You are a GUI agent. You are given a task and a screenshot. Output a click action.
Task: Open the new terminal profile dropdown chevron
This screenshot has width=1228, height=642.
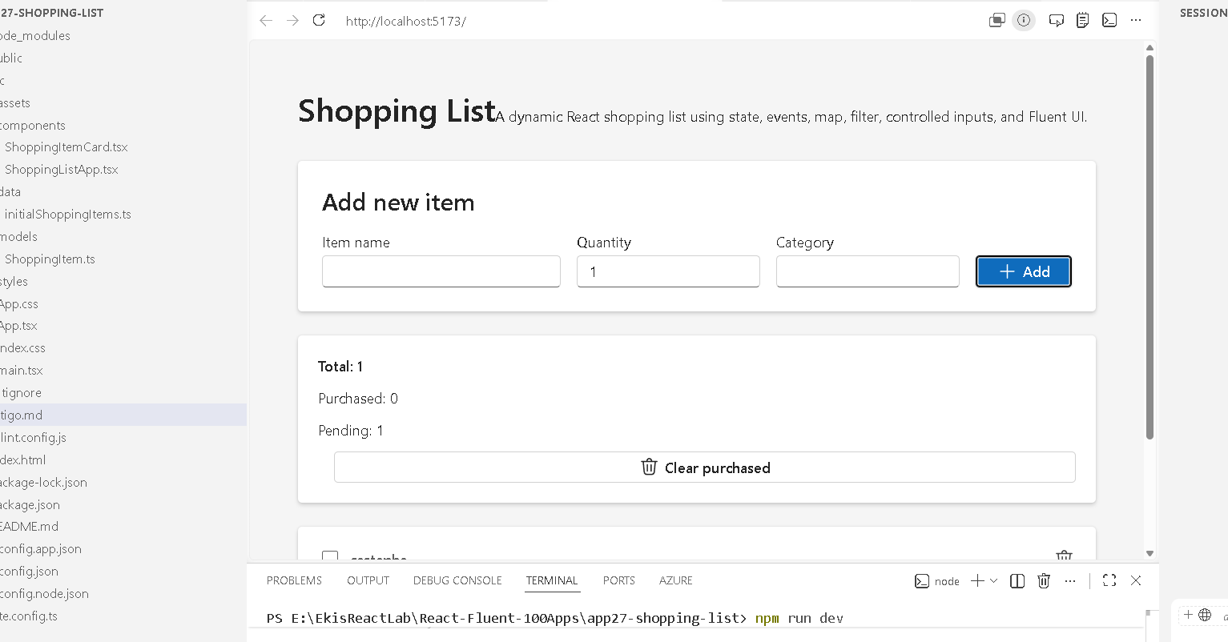(994, 581)
